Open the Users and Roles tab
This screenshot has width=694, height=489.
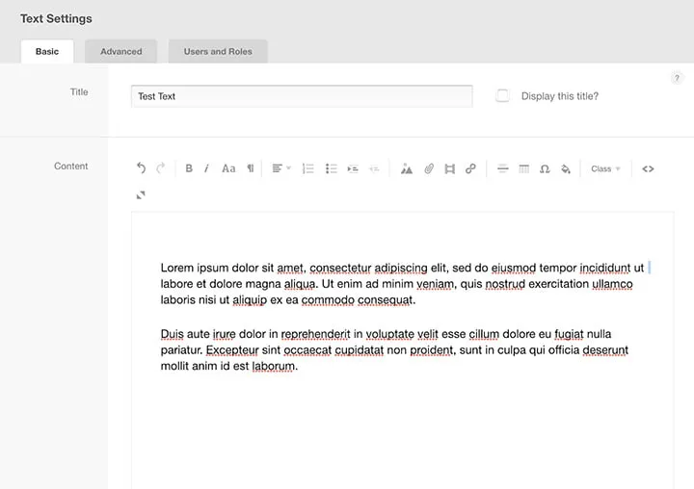click(x=218, y=51)
